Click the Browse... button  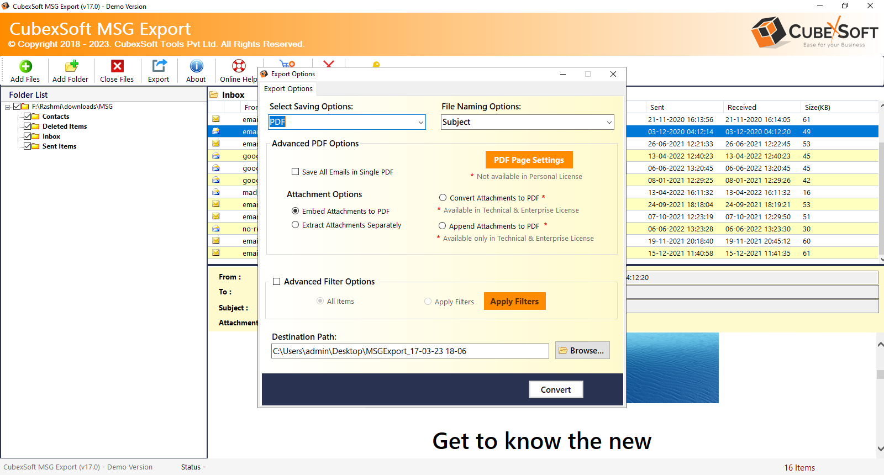582,351
